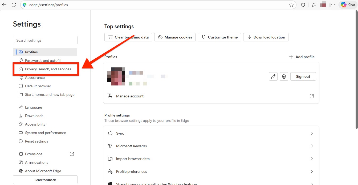Click the Sync row icon

[110, 133]
